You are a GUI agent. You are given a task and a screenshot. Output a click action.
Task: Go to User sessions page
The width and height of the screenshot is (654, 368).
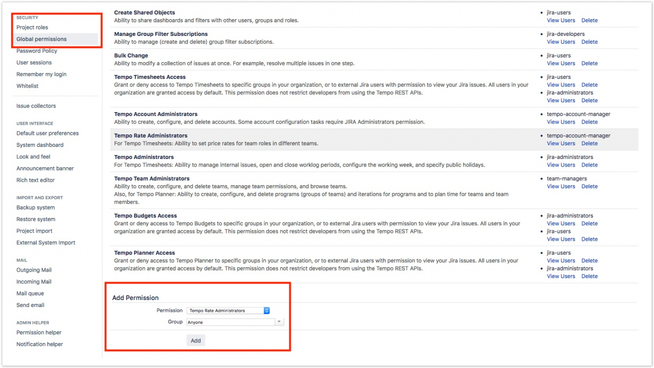coord(34,63)
